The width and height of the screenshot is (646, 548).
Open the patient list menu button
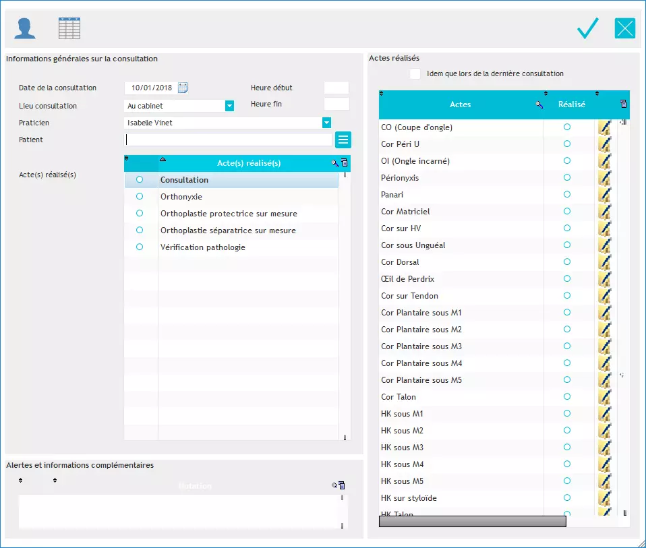tap(343, 140)
